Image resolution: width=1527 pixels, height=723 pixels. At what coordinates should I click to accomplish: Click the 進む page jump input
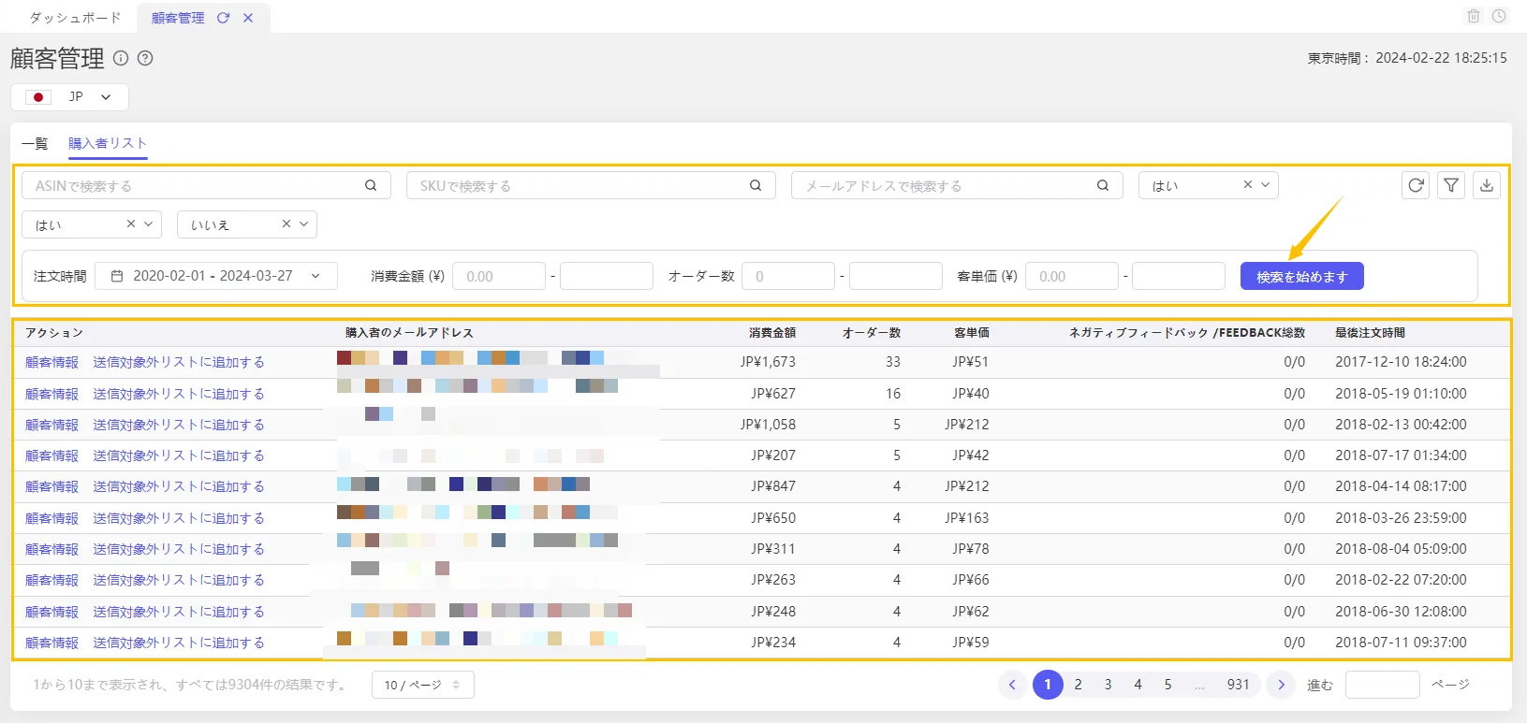tap(1383, 685)
